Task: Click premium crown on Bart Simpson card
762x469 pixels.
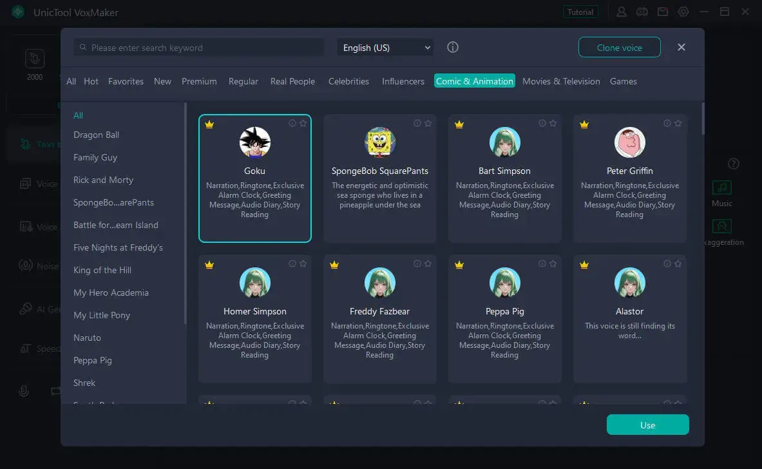Action: pos(459,124)
